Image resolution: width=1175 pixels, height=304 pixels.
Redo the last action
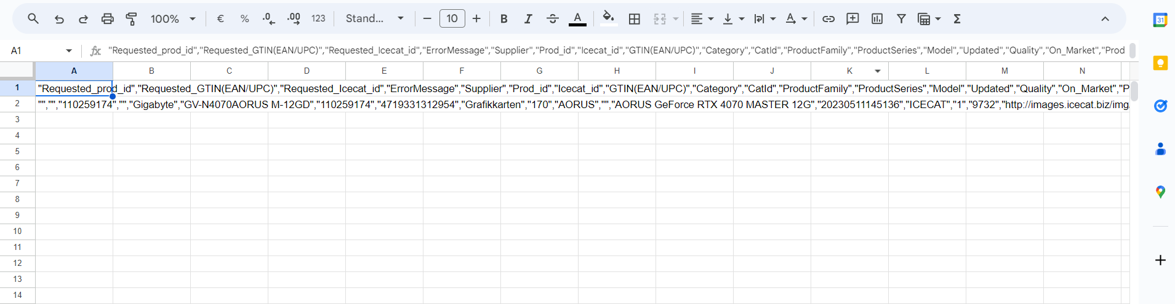point(83,19)
